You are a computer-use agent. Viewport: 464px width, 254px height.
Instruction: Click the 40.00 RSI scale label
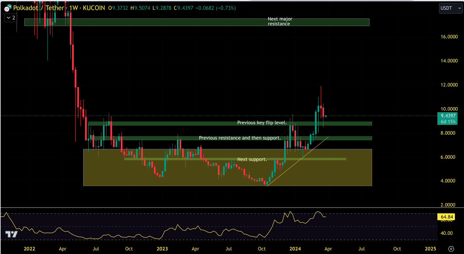pyautogui.click(x=446, y=233)
